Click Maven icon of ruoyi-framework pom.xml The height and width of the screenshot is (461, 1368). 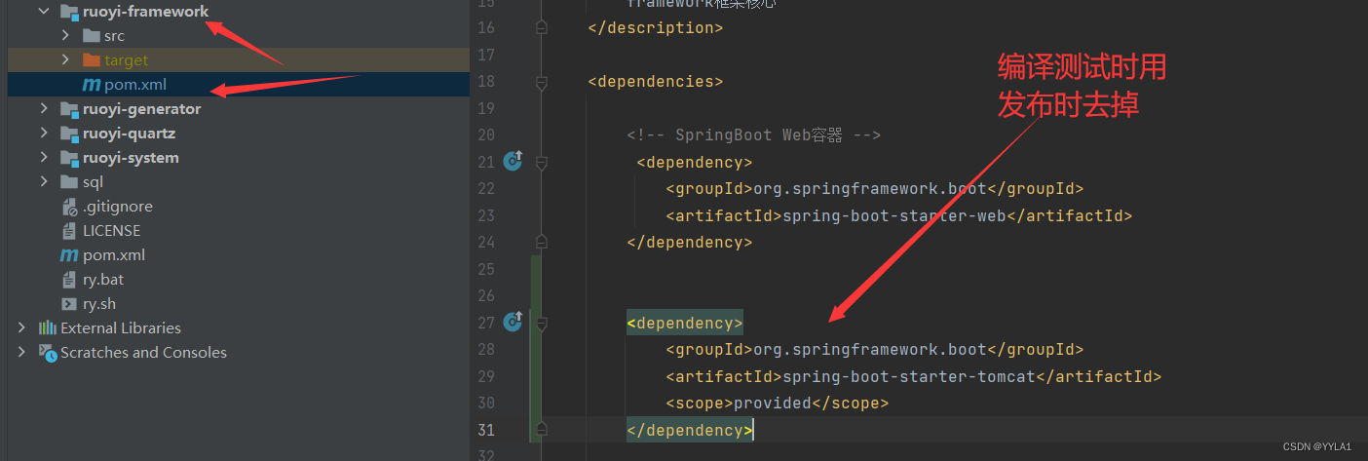(x=92, y=85)
